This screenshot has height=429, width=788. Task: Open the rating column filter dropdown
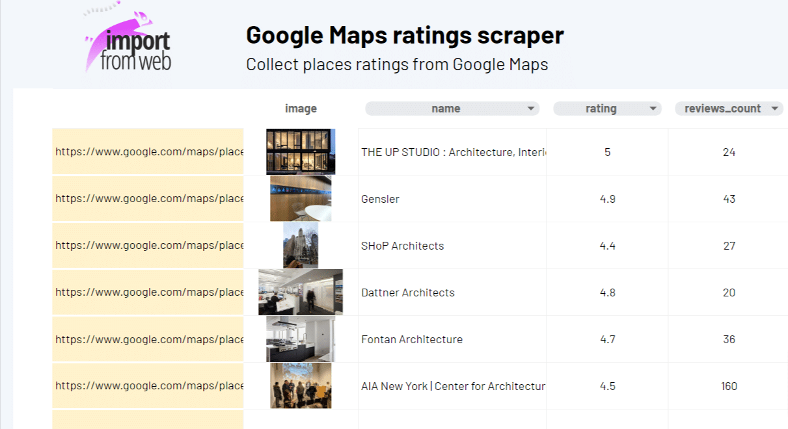point(653,109)
